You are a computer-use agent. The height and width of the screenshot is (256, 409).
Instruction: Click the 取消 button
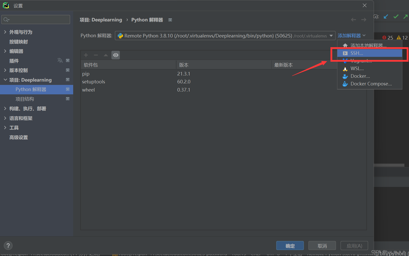coord(322,246)
